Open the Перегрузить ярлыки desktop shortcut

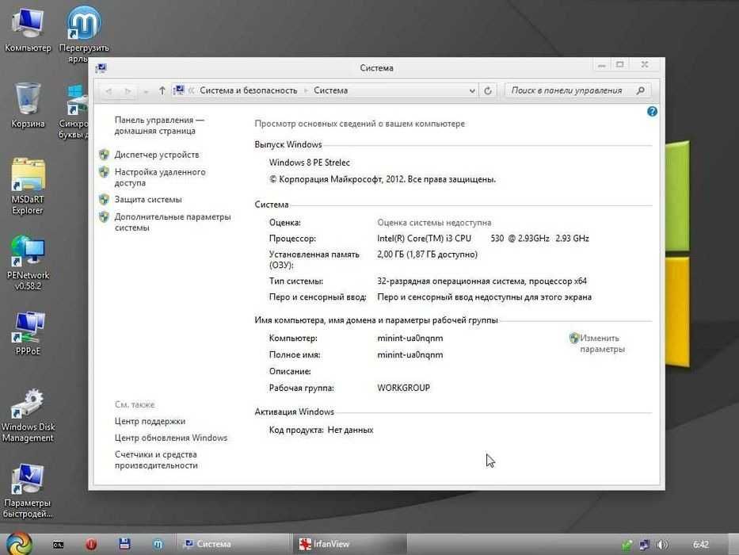tap(84, 33)
